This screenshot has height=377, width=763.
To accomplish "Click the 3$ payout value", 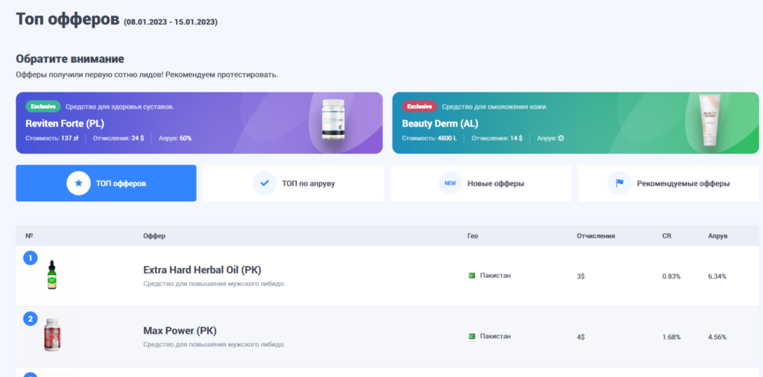I will pos(580,276).
